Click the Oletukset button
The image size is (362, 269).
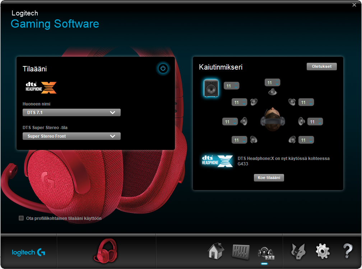coord(322,66)
